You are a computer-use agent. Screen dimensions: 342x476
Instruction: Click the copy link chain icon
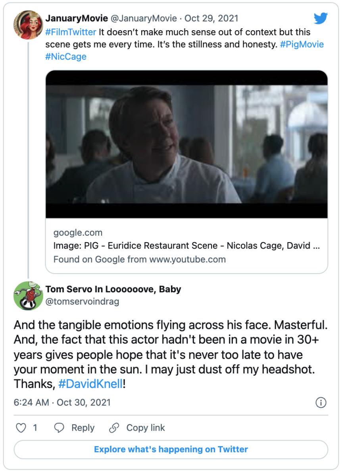click(114, 428)
